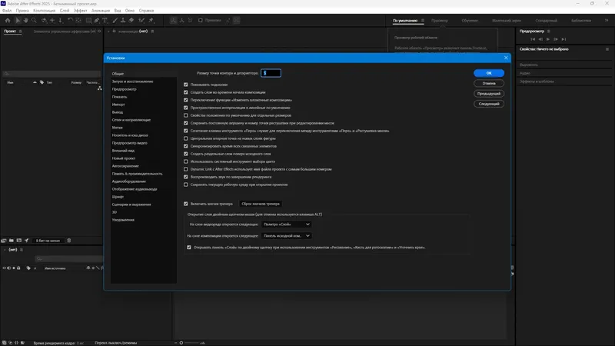This screenshot has height=346, width=615.
Task: Click the label tag icon in timeline header
Action: pos(28,268)
